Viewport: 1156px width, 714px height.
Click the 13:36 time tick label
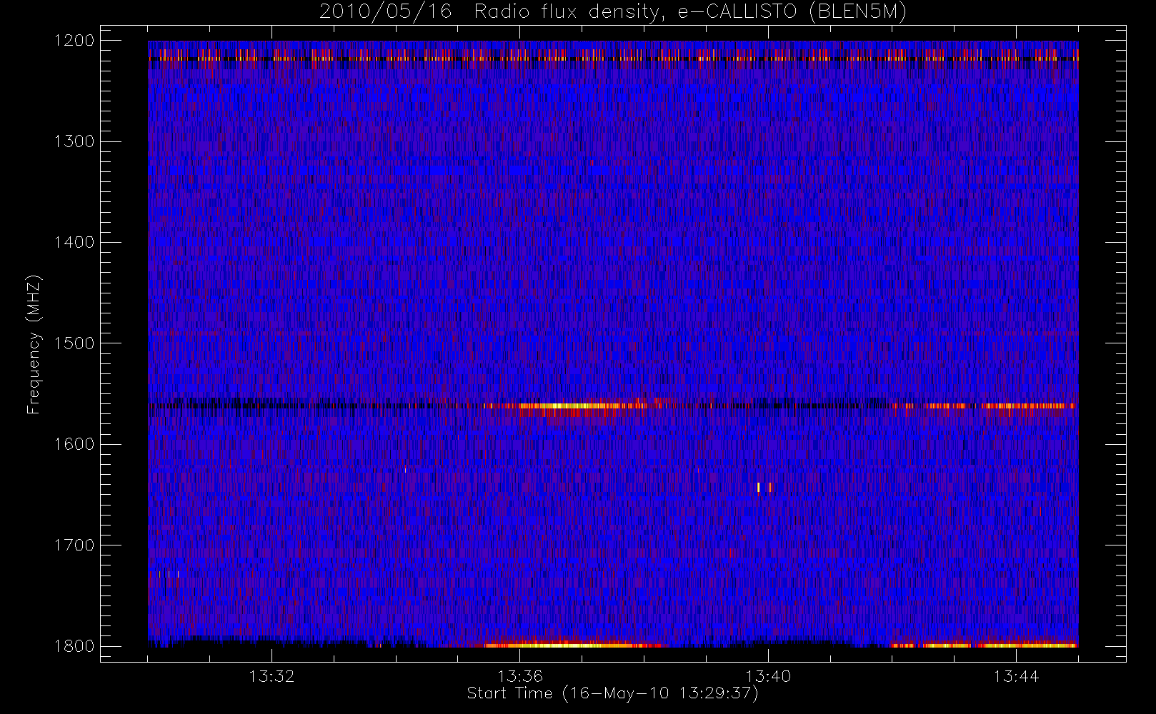[x=520, y=676]
